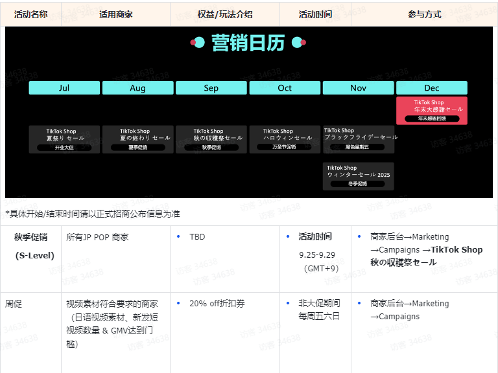
Task: Select the 9.25-9.29 date text
Action: 317,255
